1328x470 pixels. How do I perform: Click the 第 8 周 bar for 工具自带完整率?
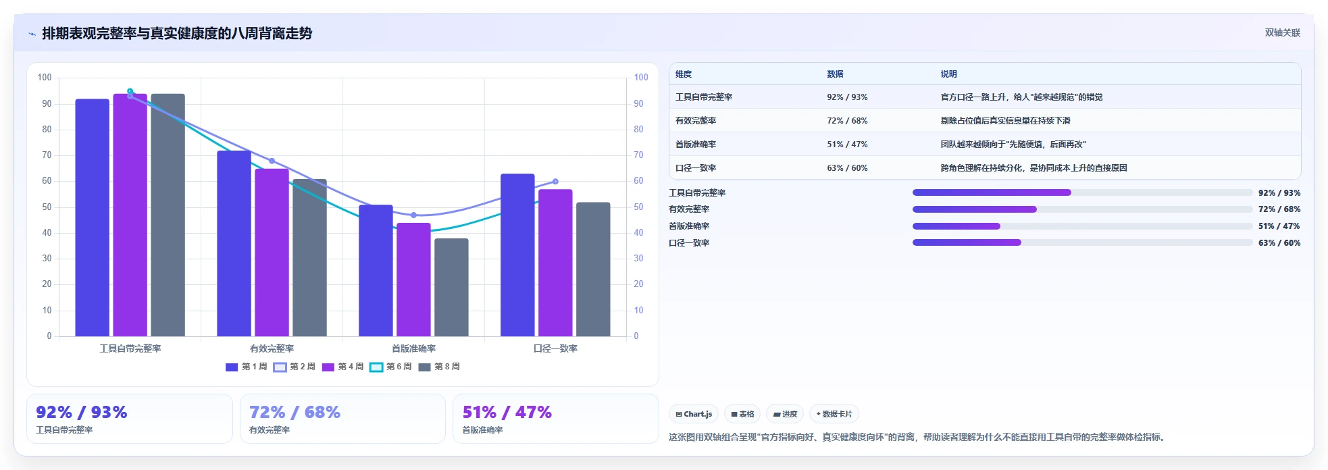[x=168, y=215]
